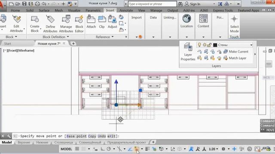This screenshot has height=154, width=275.
Task: Click the black layer color swatch
Action: click(215, 45)
